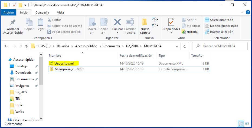Click the Pegar clipboard icon
Image resolution: width=252 pixels, height=128 pixels.
41,22
